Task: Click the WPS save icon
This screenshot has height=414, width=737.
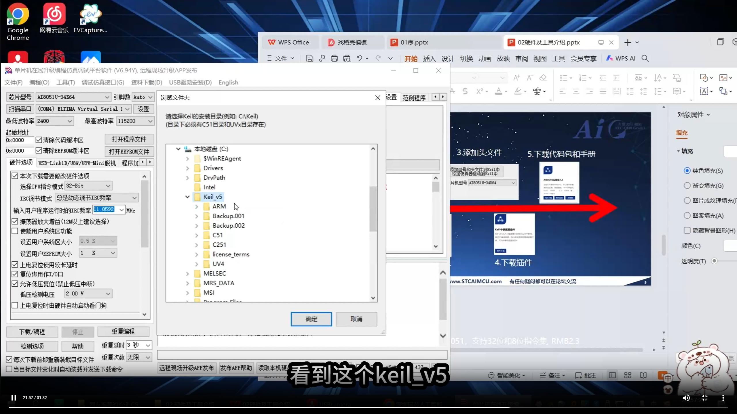Action: coord(309,59)
